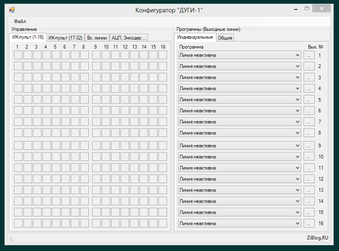Click the ... button for output 1

(309, 55)
